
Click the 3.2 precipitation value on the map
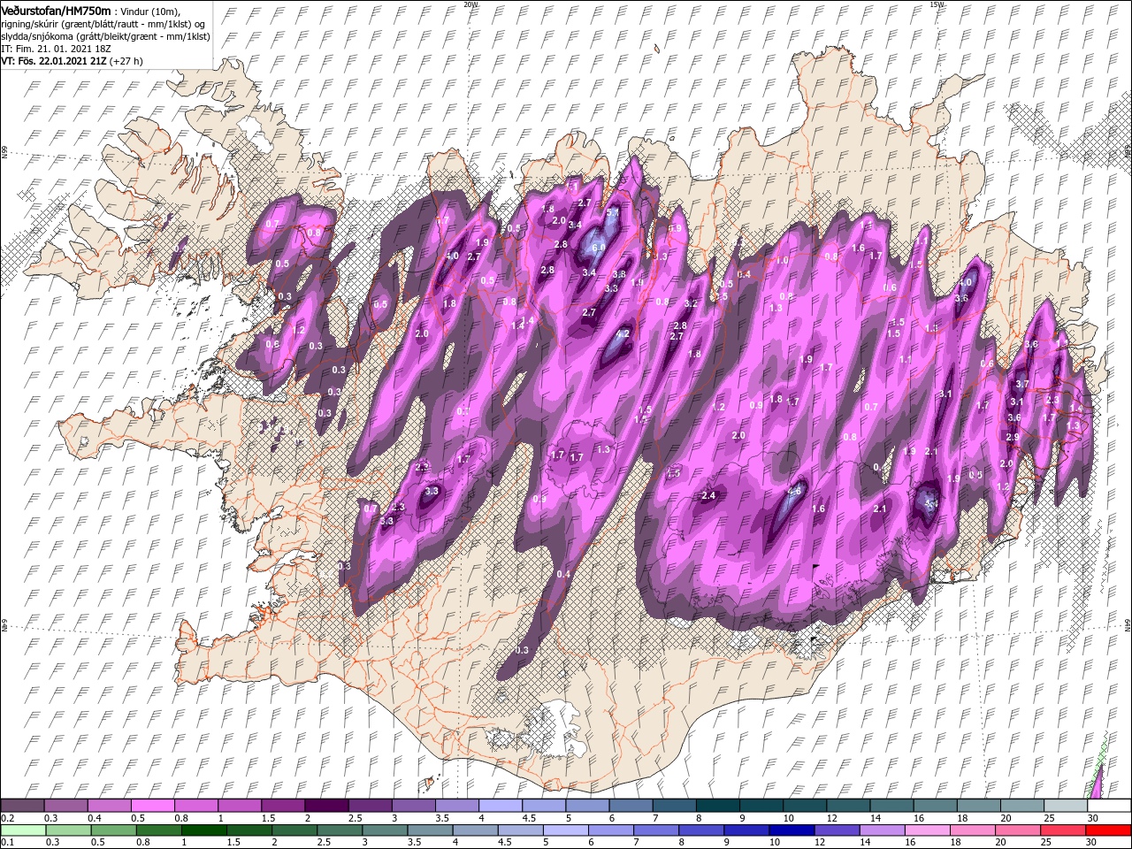[691, 303]
